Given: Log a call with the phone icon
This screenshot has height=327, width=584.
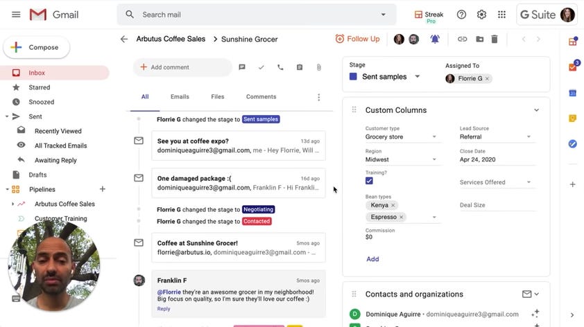Looking at the screenshot, I should (280, 67).
